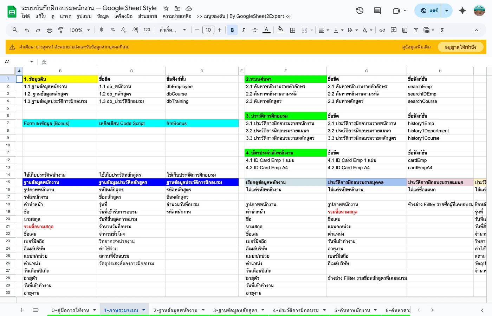Insert a link with the chain icon
492x316 pixels.
(382, 30)
